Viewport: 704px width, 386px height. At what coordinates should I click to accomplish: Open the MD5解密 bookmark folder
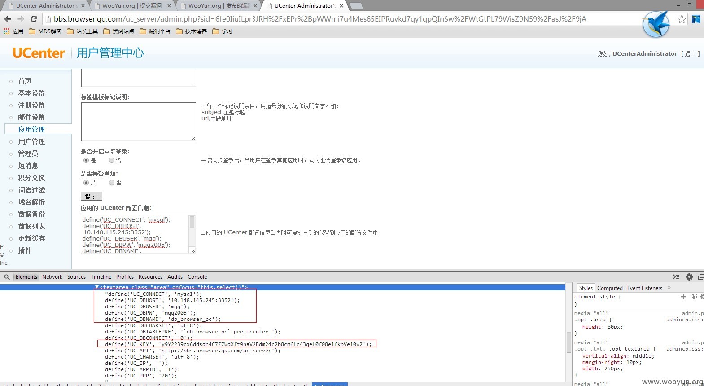pyautogui.click(x=45, y=31)
